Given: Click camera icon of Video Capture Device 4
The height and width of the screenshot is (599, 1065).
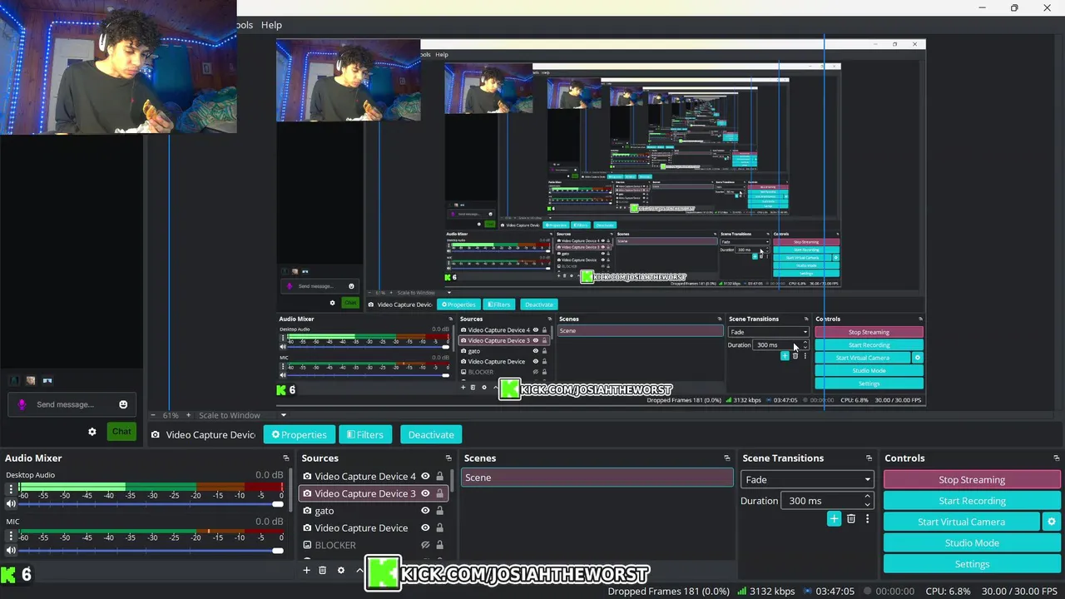Looking at the screenshot, I should tap(307, 477).
